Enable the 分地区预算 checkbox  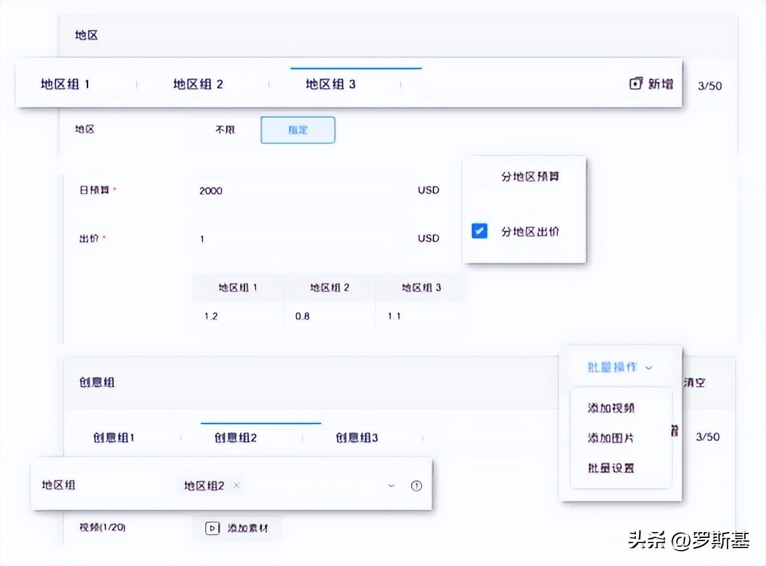[479, 178]
